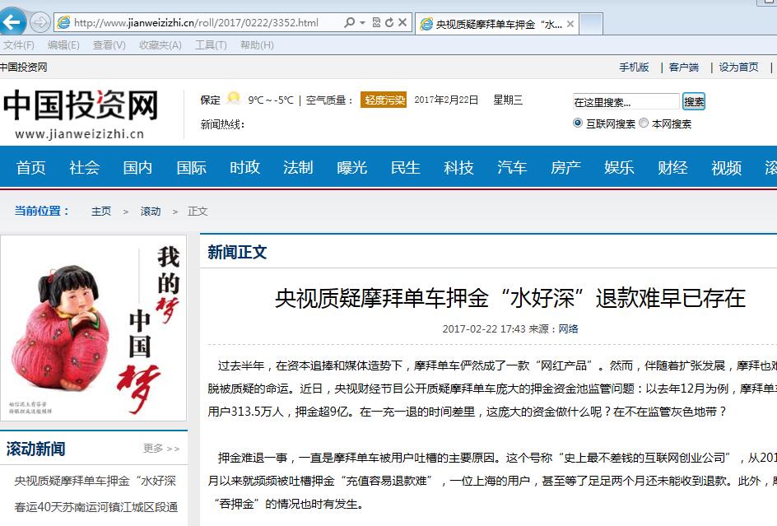Go to 首页 in the navigation bar
The width and height of the screenshot is (777, 526).
(30, 168)
